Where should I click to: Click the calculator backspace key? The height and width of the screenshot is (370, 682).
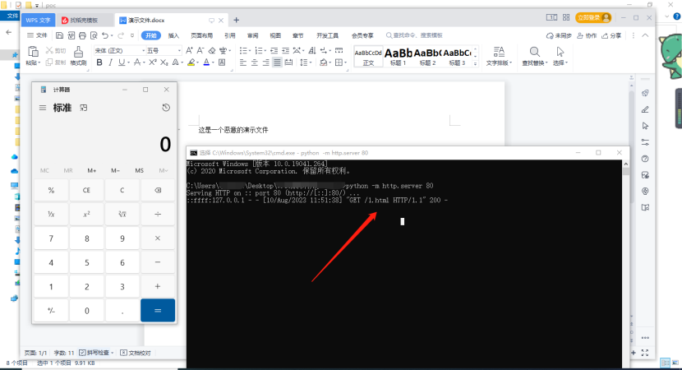tap(158, 190)
